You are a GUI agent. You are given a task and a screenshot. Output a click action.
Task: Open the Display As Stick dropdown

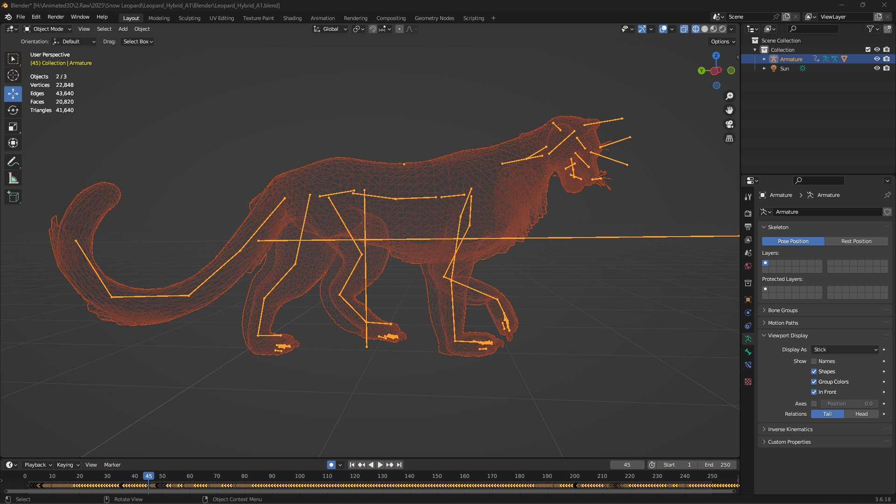845,350
